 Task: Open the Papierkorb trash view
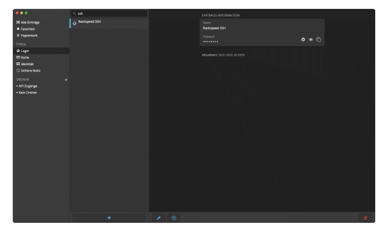[x=29, y=35]
